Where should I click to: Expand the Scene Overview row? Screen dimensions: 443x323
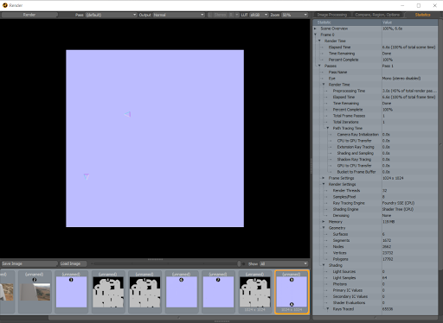(x=315, y=28)
